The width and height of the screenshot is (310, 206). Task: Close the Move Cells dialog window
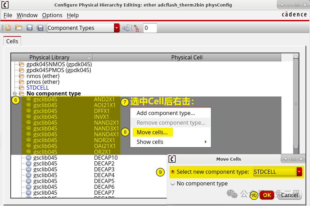tap(301, 159)
